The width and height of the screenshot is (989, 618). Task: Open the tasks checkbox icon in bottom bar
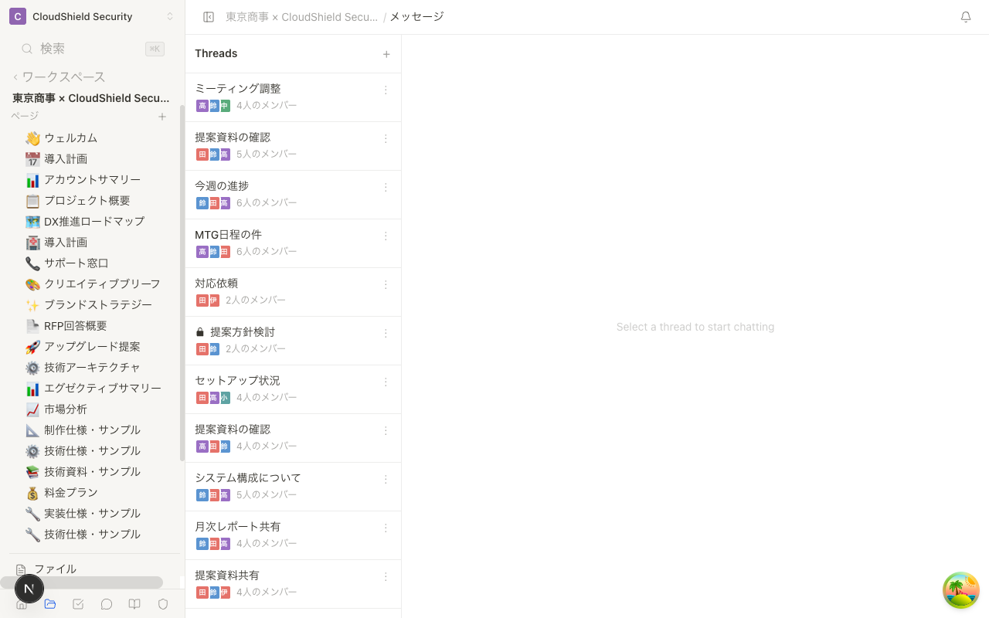(x=78, y=604)
